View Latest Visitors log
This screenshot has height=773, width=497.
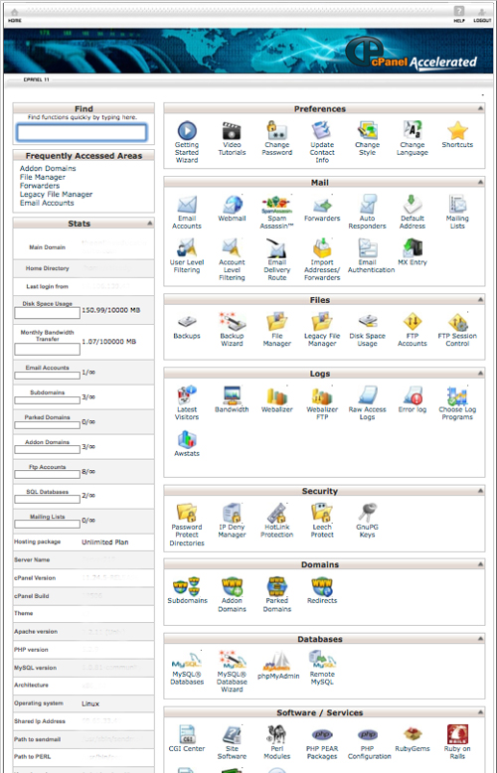[187, 395]
